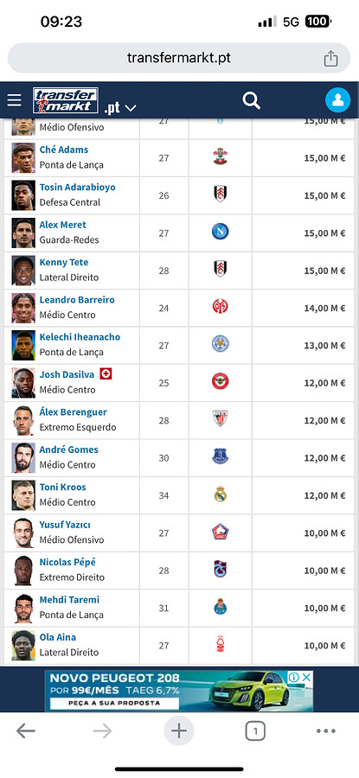Tap the transfermarkt.pt address field

coord(179,58)
